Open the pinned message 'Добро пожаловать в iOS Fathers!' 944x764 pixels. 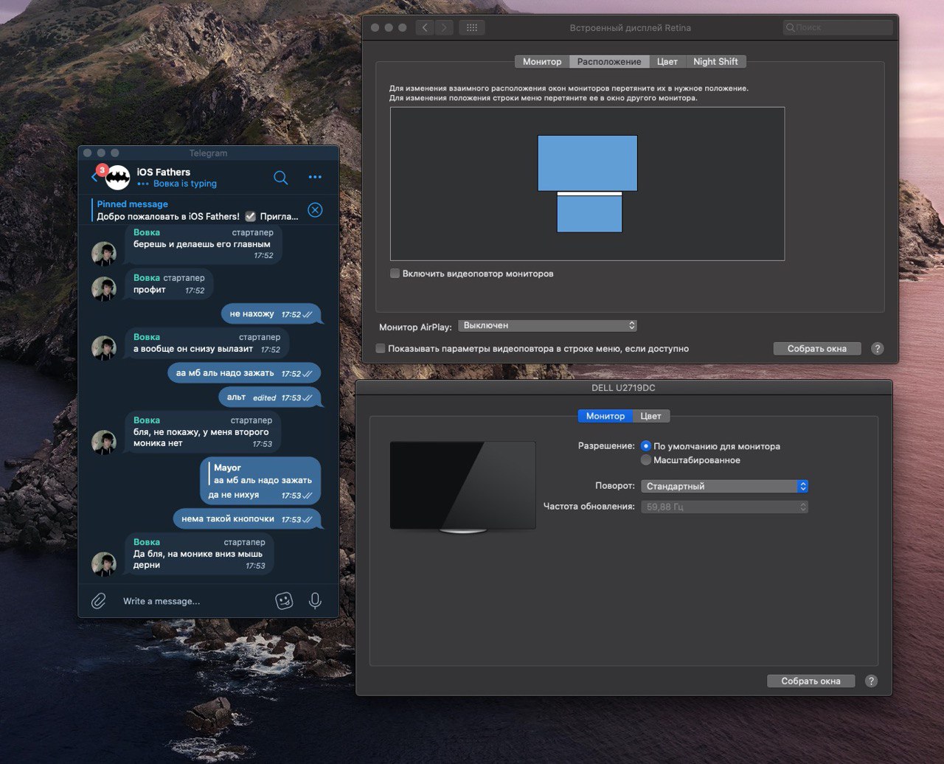pyautogui.click(x=198, y=210)
